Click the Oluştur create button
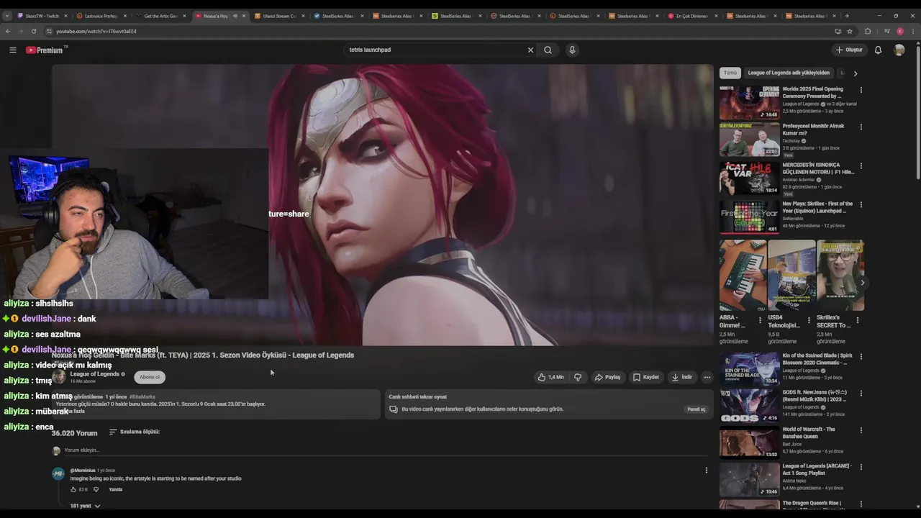The image size is (921, 518). [849, 50]
